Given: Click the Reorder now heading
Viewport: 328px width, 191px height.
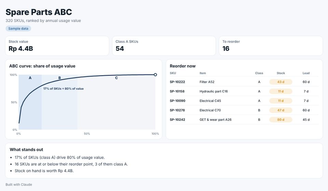Looking at the screenshot, I should click(x=182, y=66).
